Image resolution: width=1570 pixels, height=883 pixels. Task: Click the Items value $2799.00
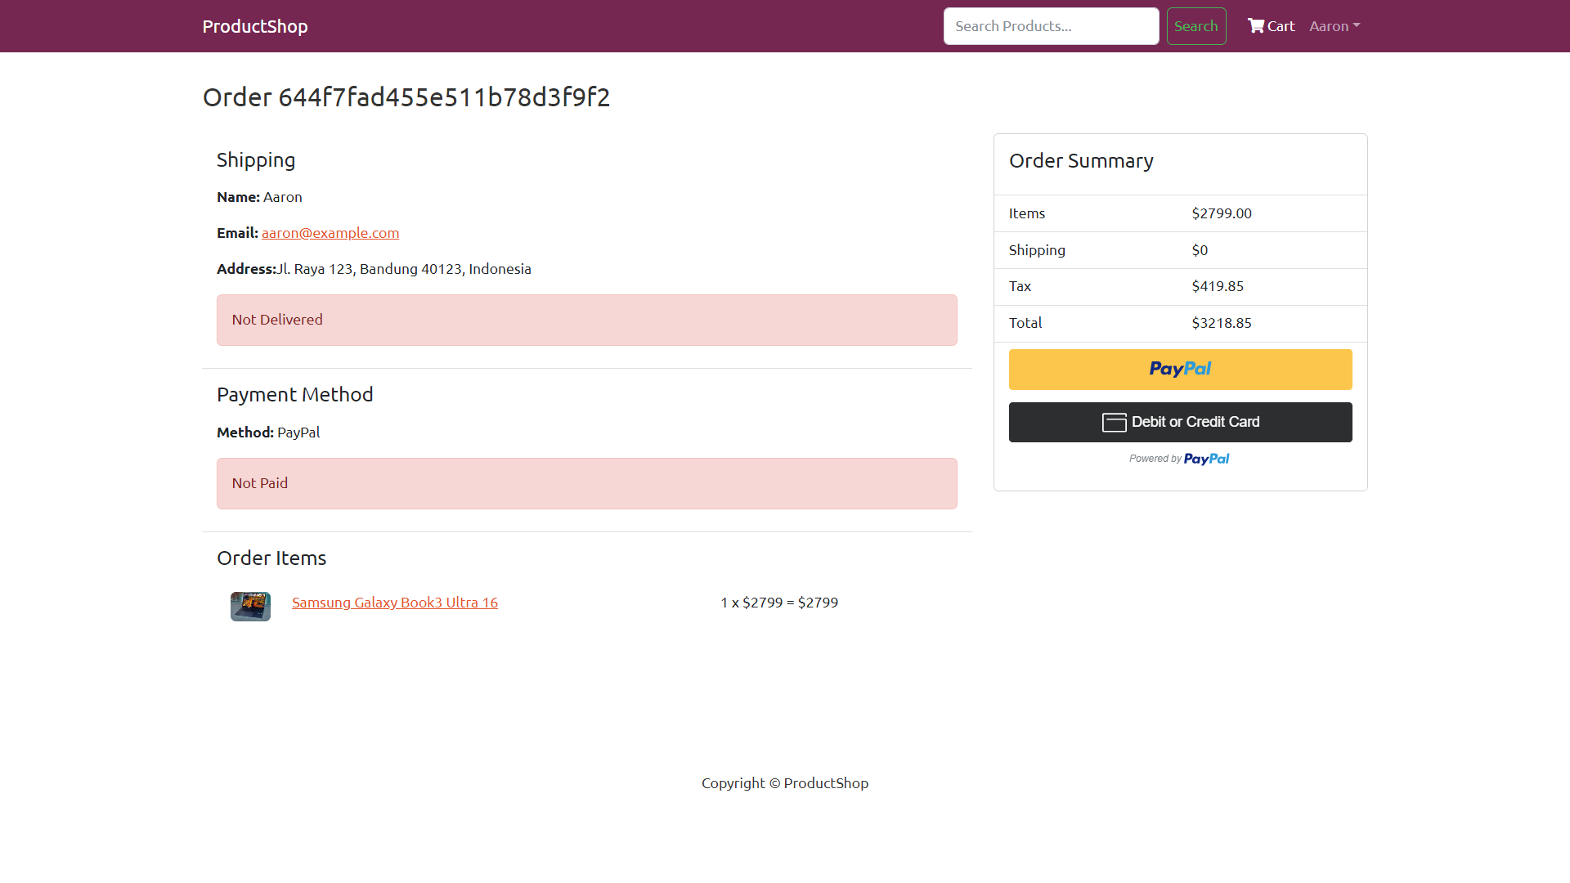point(1222,213)
